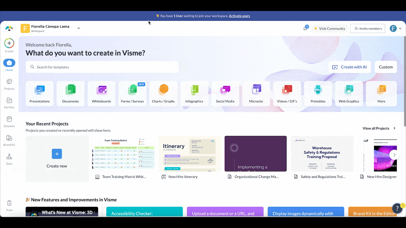Click the Custom size button
The width and height of the screenshot is (406, 228).
pyautogui.click(x=386, y=67)
